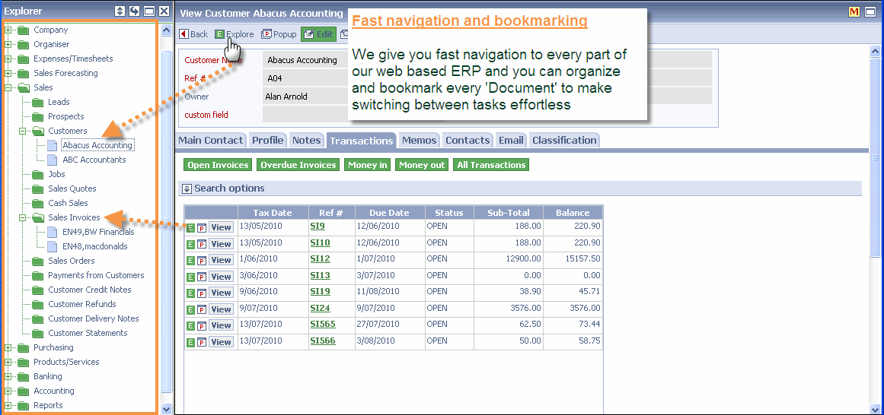Select ABC Accountants in the tree
Screen dimensions: 884x415
(94, 160)
